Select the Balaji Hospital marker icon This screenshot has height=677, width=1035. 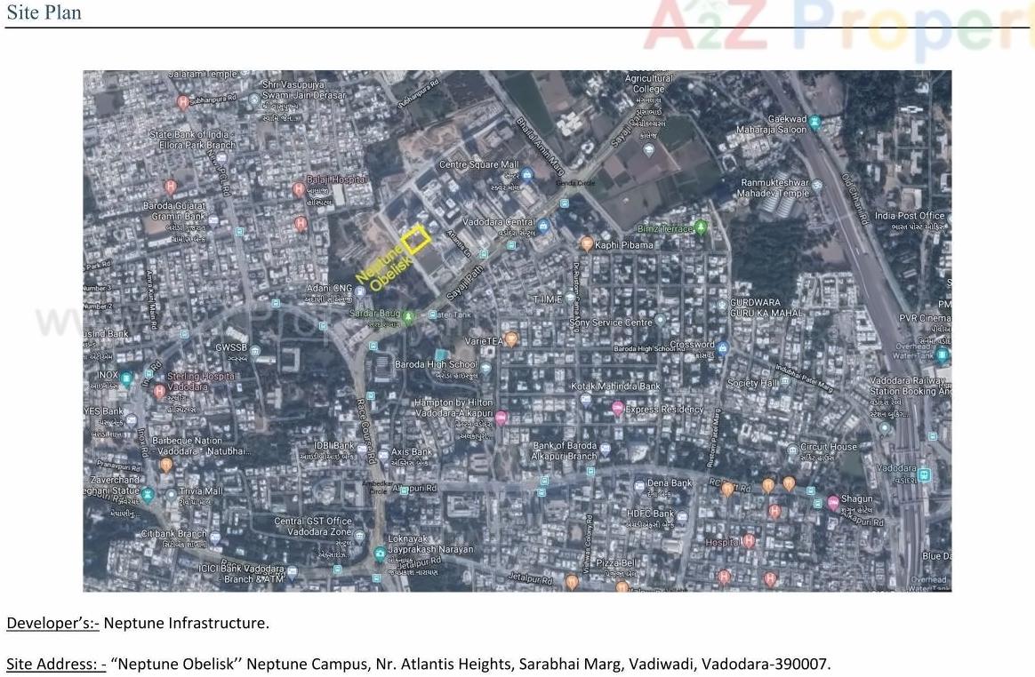(x=297, y=189)
